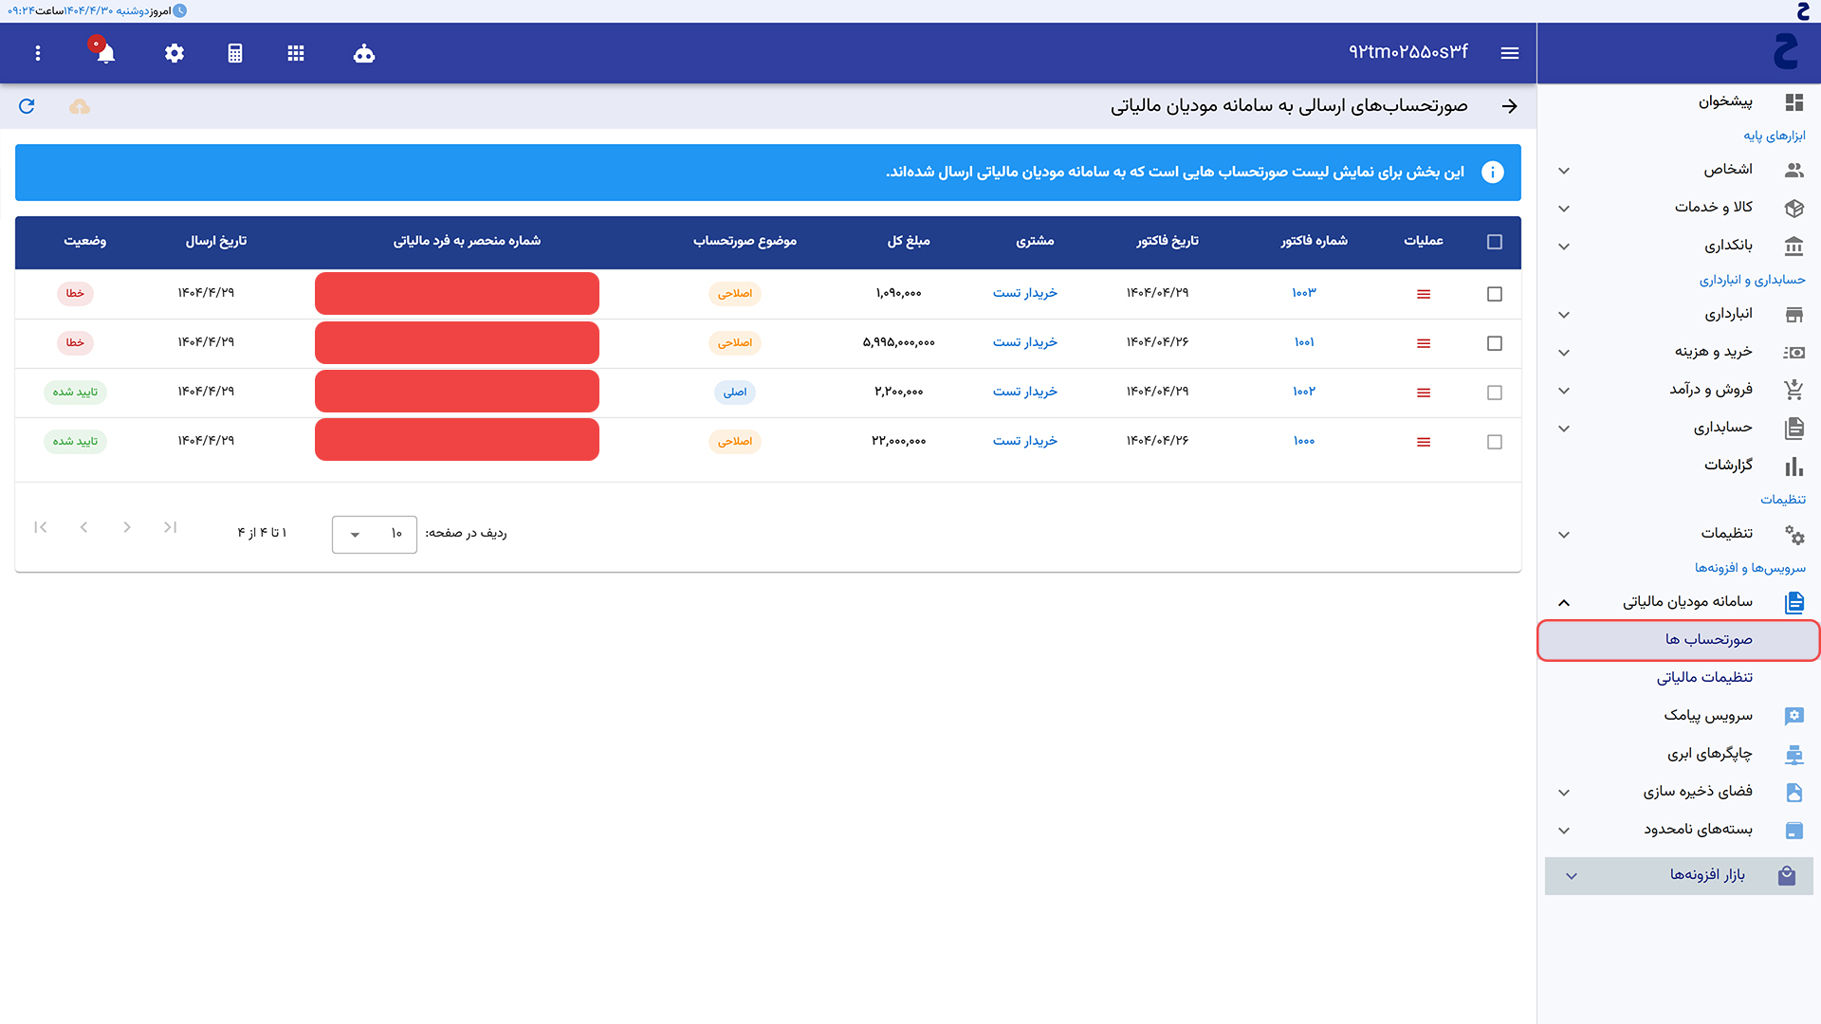Screen dimensions: 1821x1024
Task: Open operations menu for invoice 1003
Action: point(1424,294)
